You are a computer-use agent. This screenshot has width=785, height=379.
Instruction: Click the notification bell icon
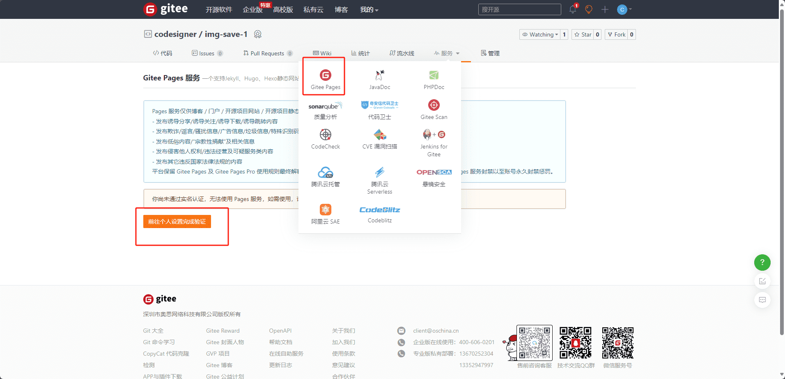coord(572,9)
